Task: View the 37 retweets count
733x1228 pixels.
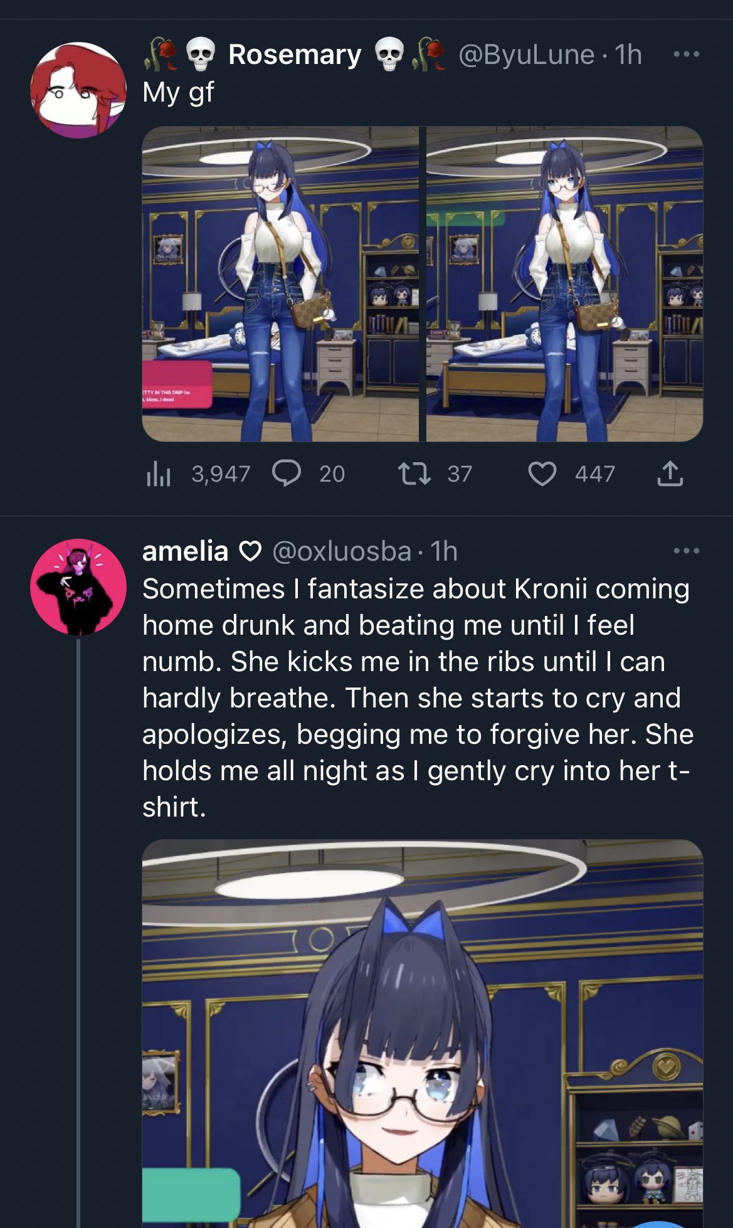Action: [x=459, y=474]
